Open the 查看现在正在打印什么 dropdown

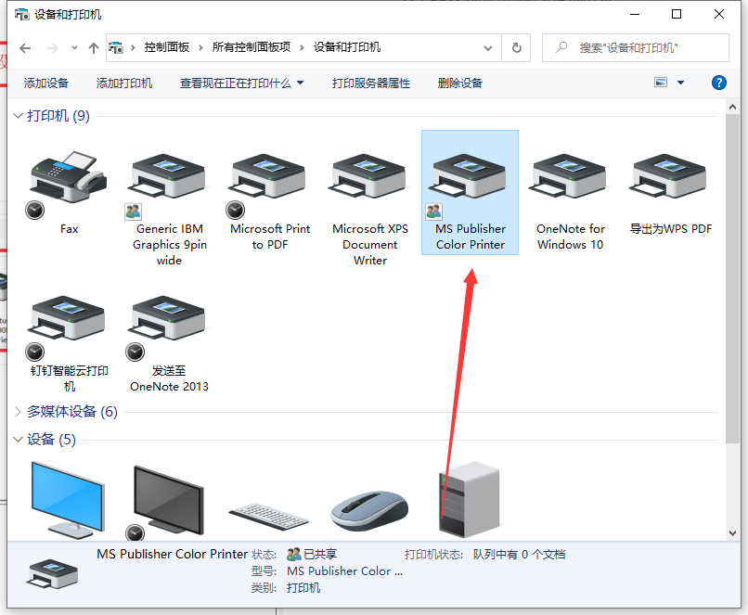point(238,83)
